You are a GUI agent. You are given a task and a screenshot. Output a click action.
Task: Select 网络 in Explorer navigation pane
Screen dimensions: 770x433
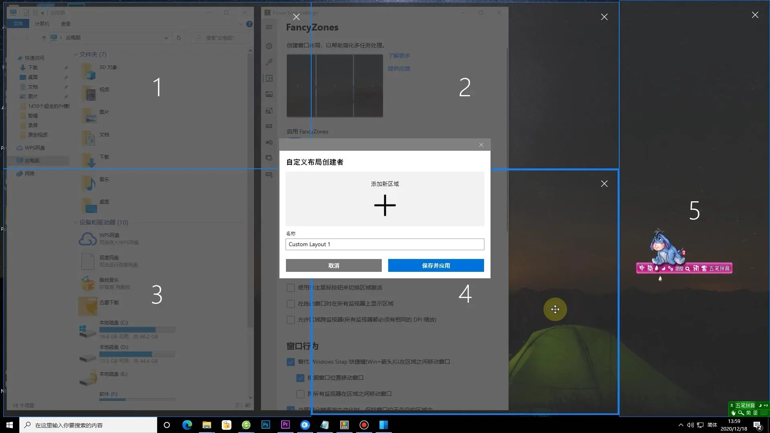point(30,173)
